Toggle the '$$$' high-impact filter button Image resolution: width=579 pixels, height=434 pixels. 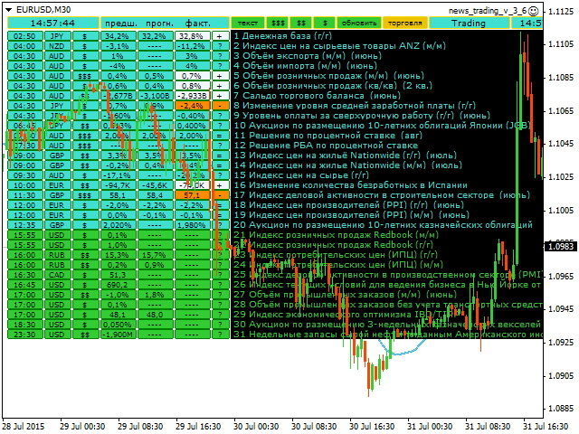tap(278, 23)
